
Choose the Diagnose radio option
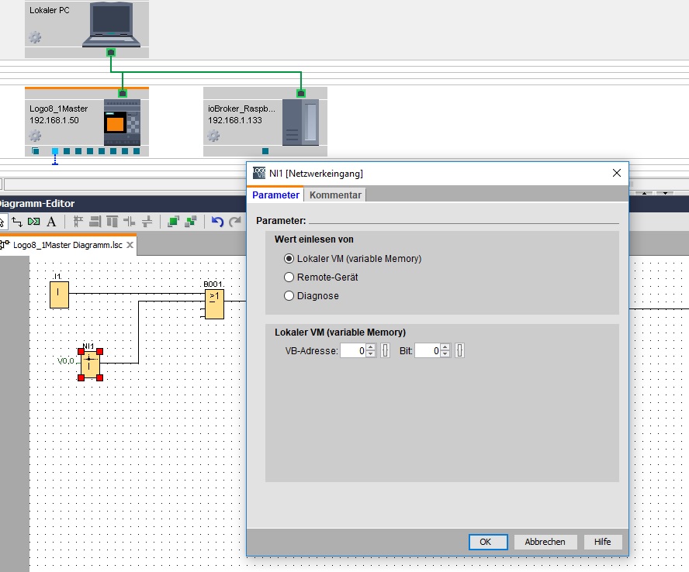(x=289, y=295)
